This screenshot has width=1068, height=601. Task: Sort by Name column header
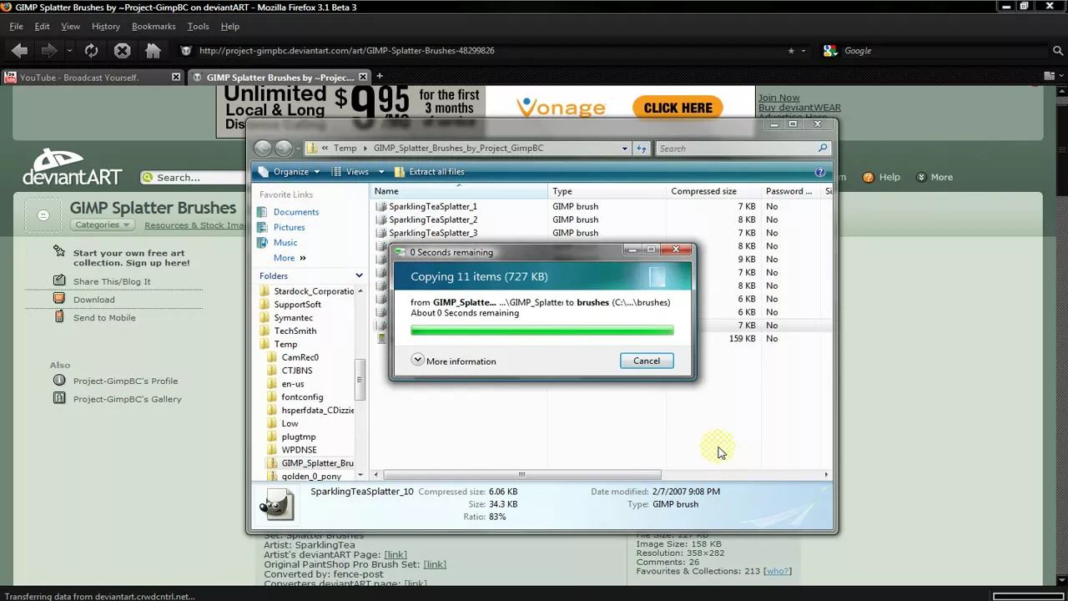tap(460, 191)
